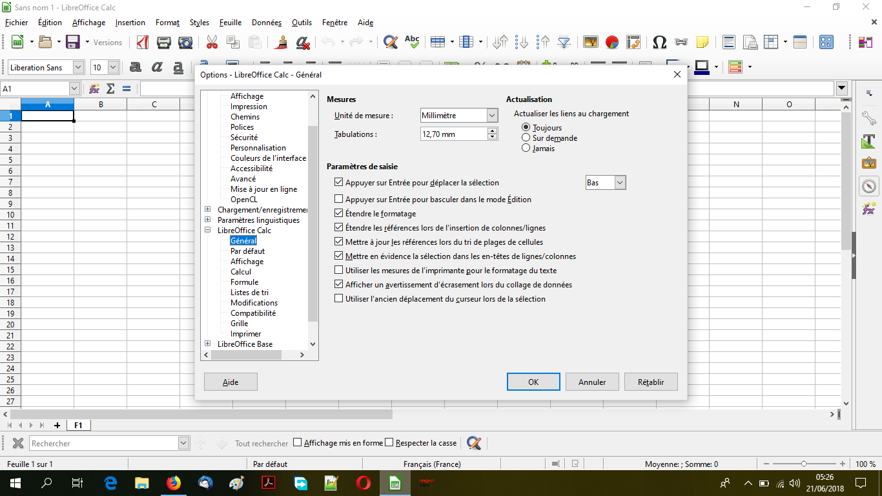
Task: Open print preview from the toolbar
Action: (x=185, y=42)
